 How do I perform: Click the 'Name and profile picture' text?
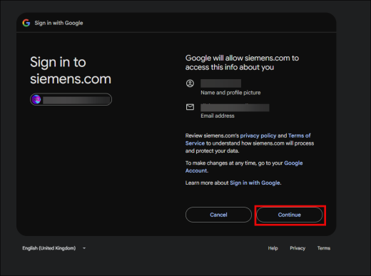click(230, 93)
